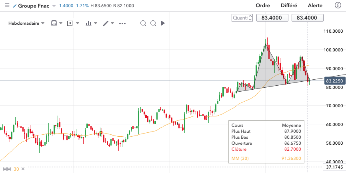This screenshot has height=173, width=346.
Task: Open the Ordre menu
Action: pyautogui.click(x=263, y=6)
